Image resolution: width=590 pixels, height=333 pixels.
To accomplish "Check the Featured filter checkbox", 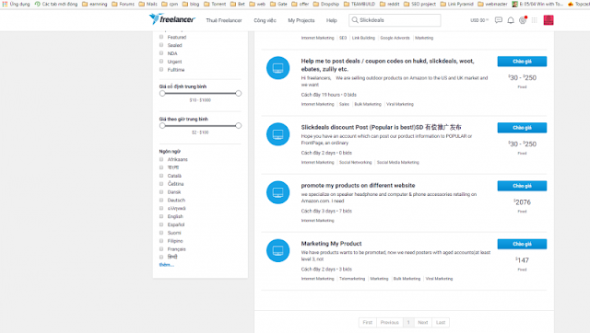I will click(161, 37).
